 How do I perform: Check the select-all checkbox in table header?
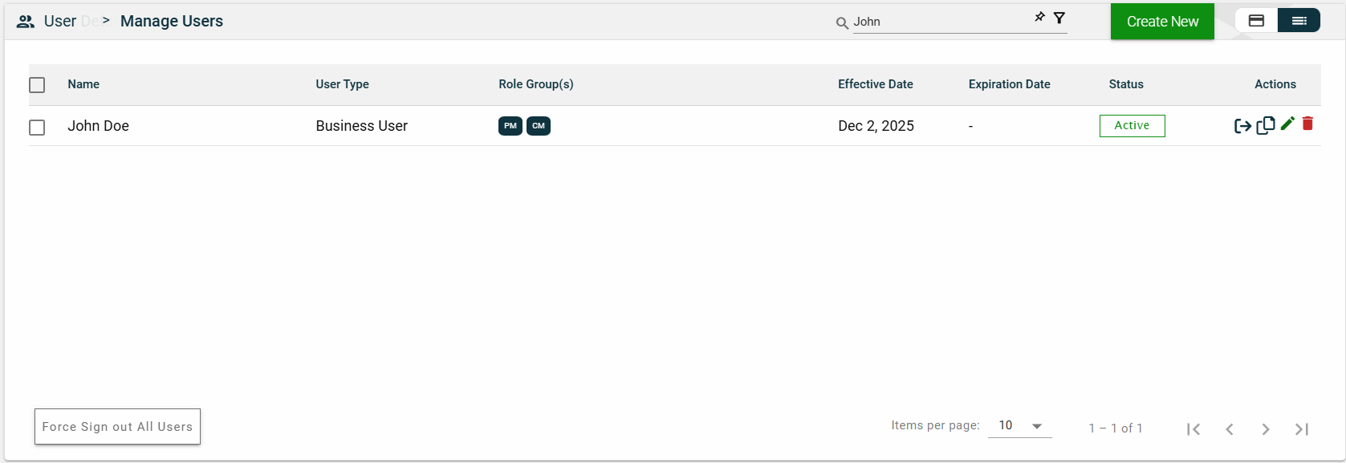click(x=37, y=85)
